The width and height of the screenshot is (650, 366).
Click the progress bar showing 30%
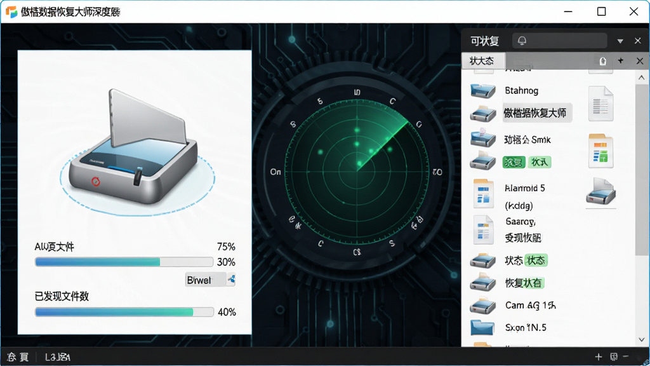[124, 262]
